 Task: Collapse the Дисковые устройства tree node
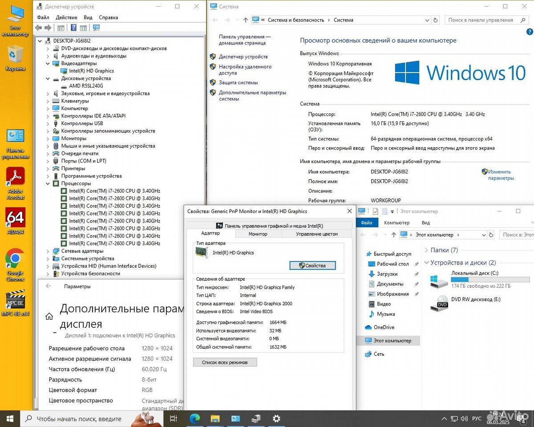48,78
